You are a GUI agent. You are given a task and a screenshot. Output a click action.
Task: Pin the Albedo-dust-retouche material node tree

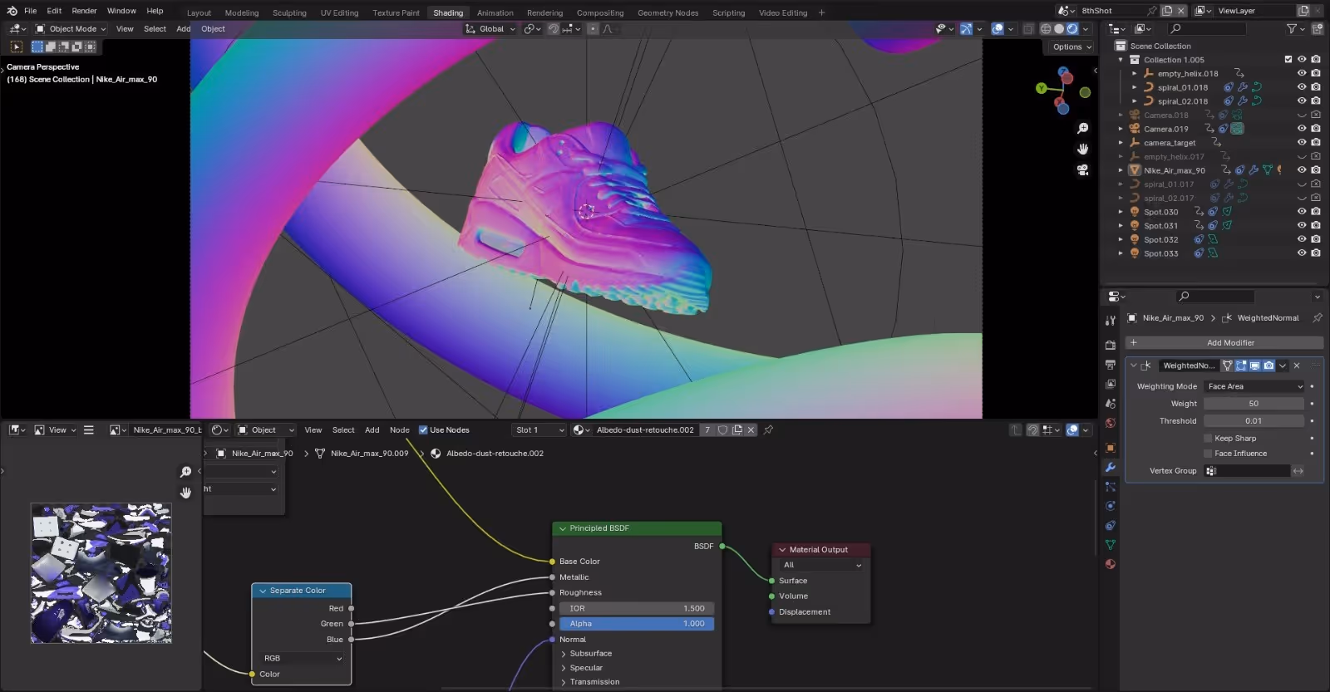click(x=768, y=430)
